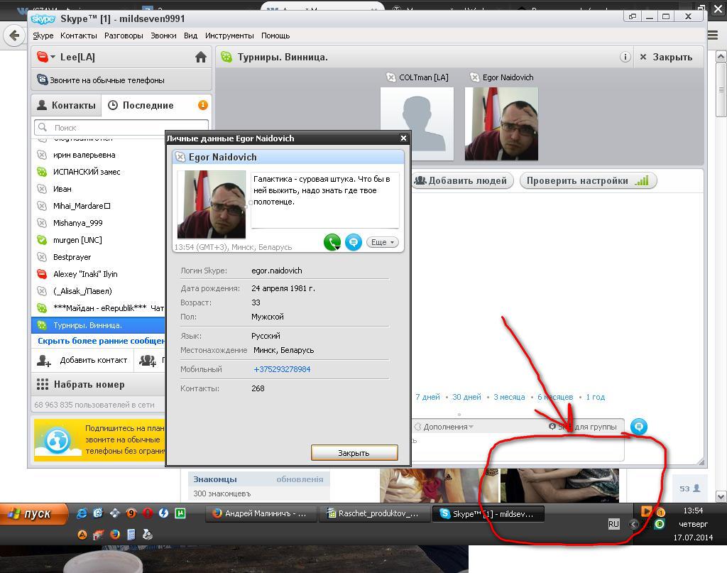Screen dimensions: 727x573
Task: Click the orange unread notification badge
Action: coord(202,105)
